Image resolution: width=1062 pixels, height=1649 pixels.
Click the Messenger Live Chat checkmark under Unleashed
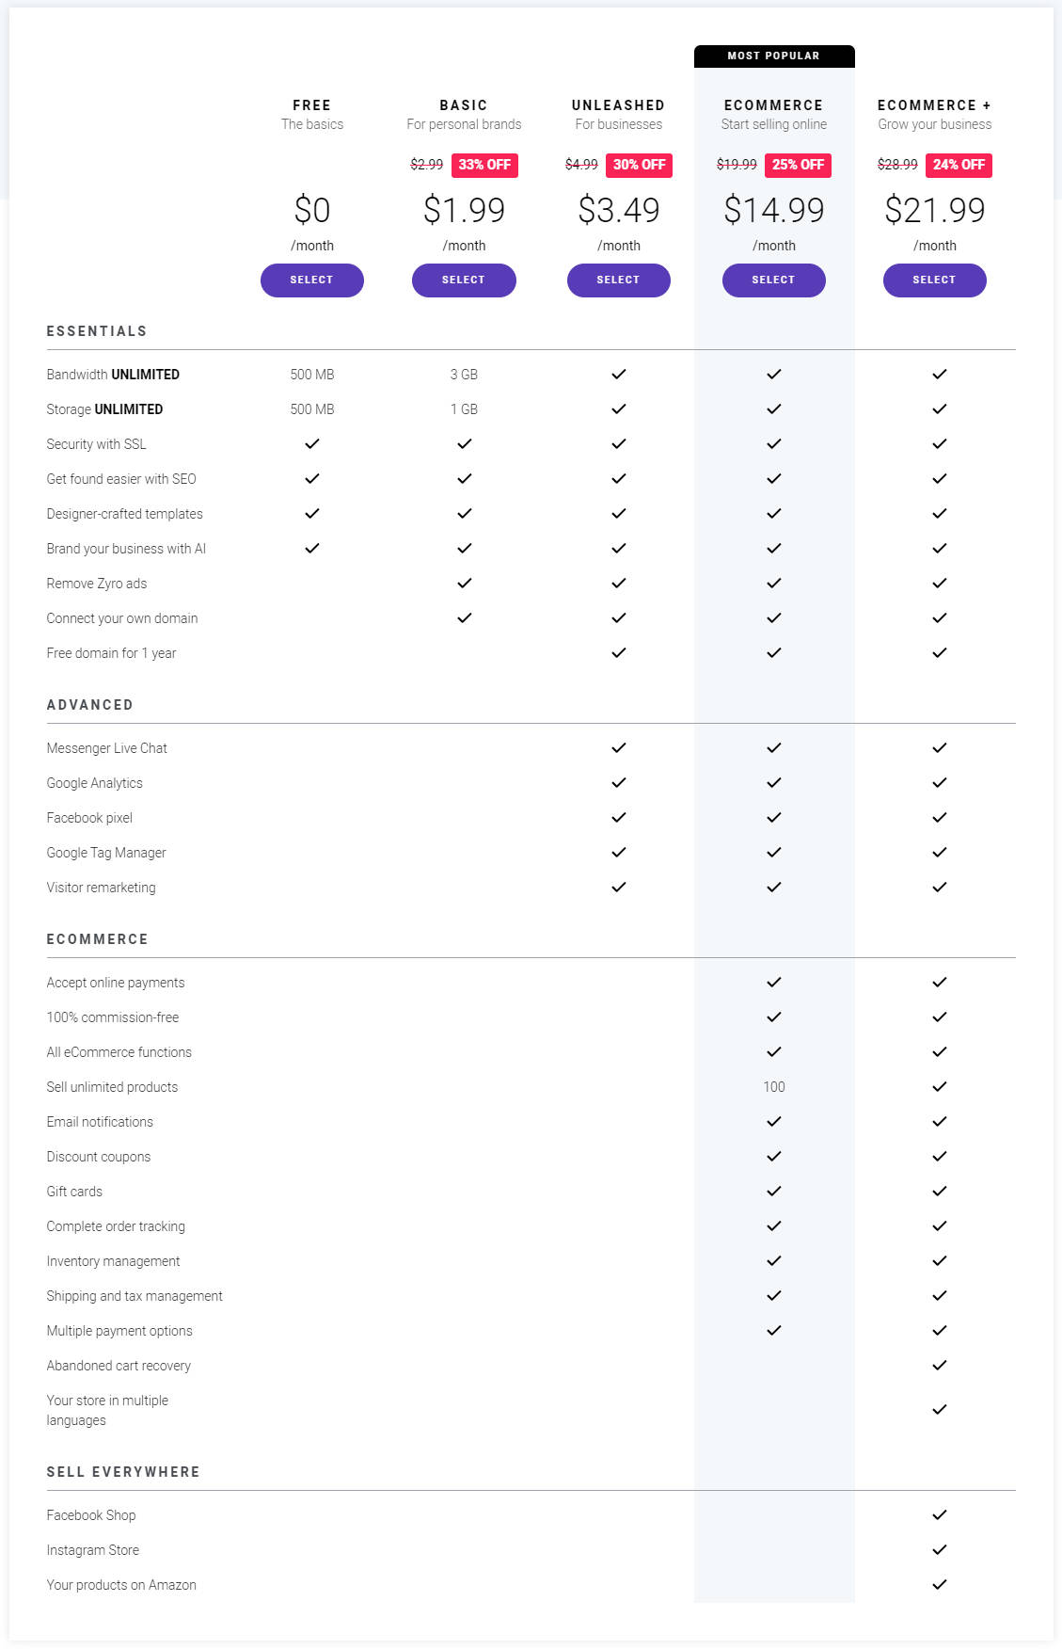618,747
